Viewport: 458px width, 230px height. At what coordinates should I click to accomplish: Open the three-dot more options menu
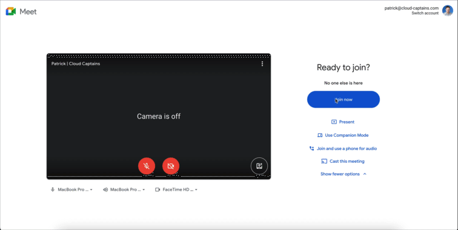262,64
